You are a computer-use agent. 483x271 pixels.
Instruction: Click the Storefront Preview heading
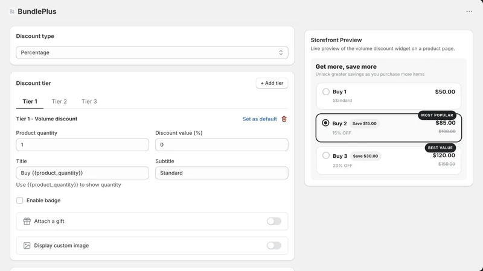336,40
